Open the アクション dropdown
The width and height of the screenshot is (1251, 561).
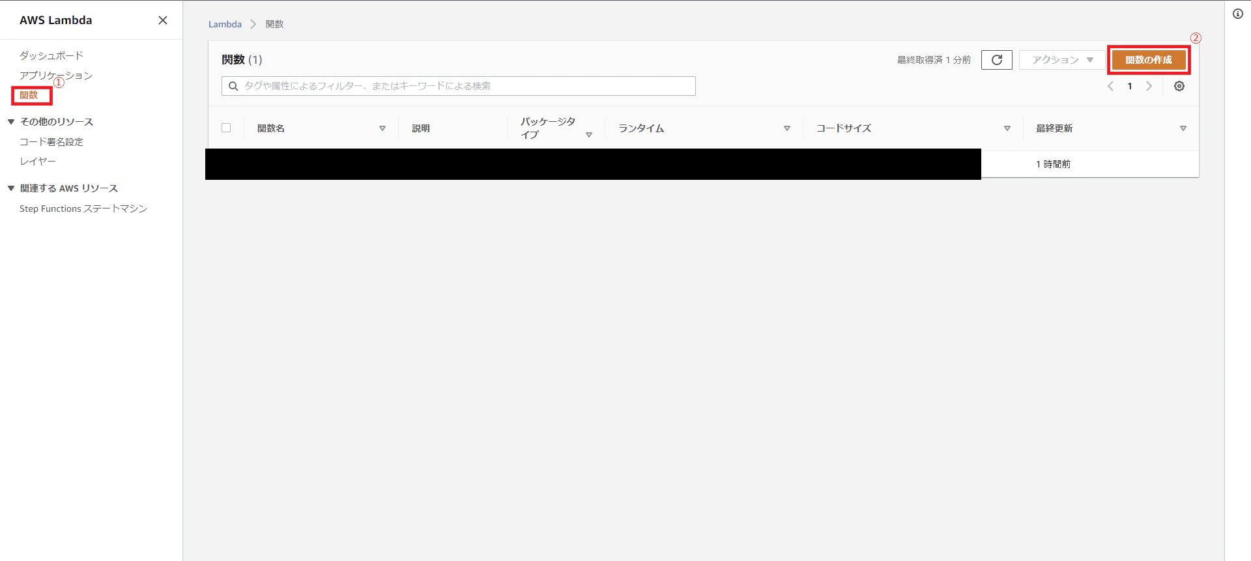1063,60
